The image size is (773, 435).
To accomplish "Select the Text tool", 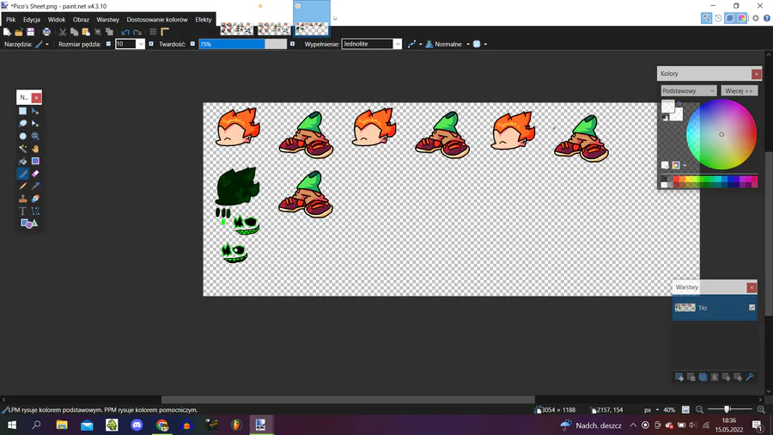I will click(x=22, y=211).
